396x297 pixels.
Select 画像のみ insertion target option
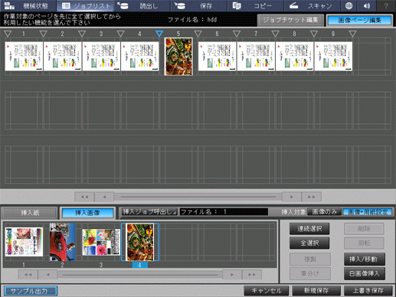tap(324, 212)
